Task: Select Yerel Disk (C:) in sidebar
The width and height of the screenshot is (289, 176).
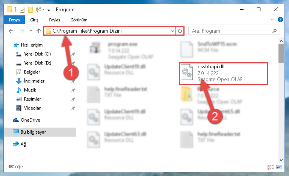Action: coord(37,54)
